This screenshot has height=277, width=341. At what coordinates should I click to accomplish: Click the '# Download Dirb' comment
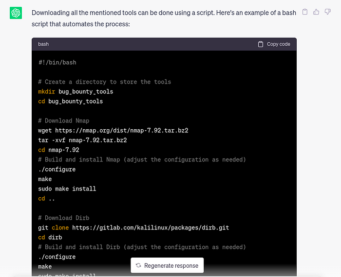(63, 218)
